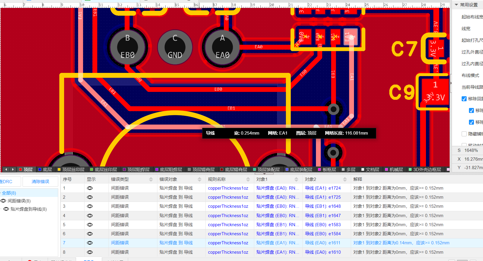
Task: Toggle visibility eye for highlighted DRC row 7
Action: (90, 243)
